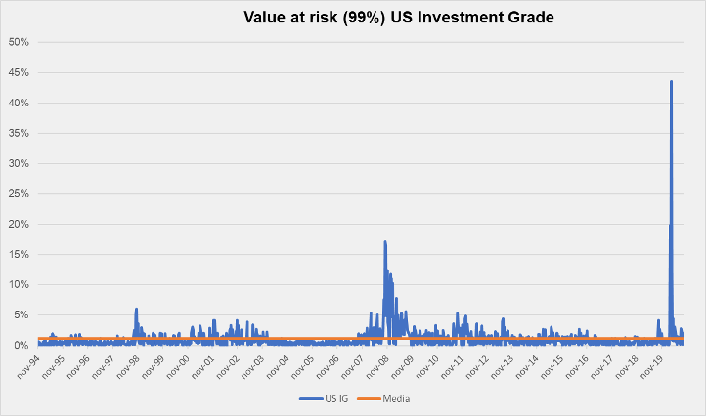The image size is (706, 416).
Task: Click the 1998 peak near 6%
Action: [x=136, y=309]
